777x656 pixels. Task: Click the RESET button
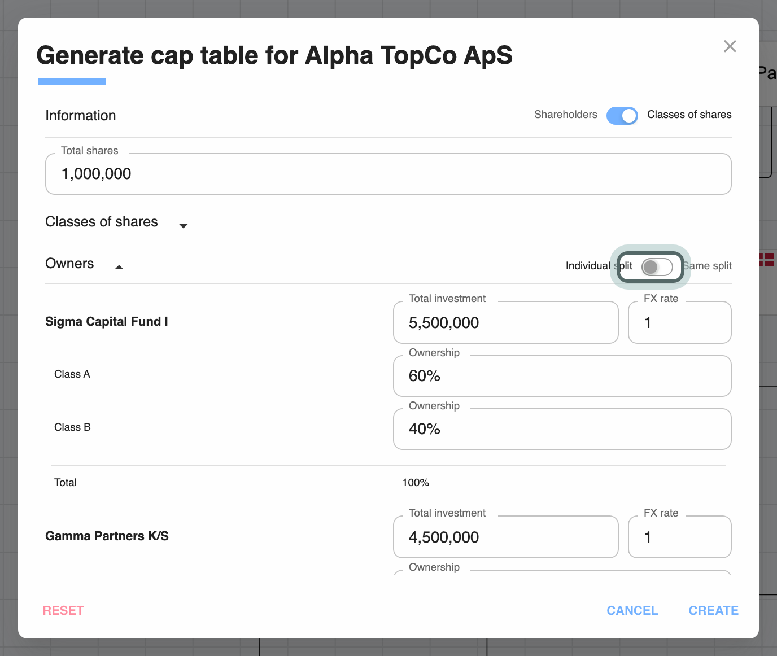[x=63, y=611]
